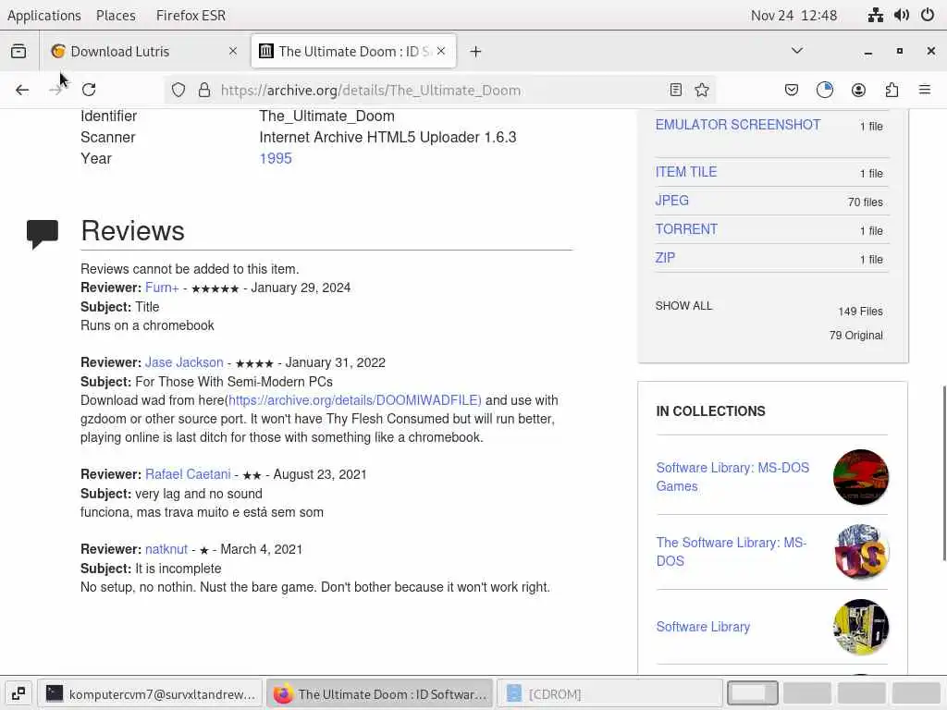The height and width of the screenshot is (710, 947).
Task: Download EMULATOR SCREENSHOT file
Action: (738, 125)
